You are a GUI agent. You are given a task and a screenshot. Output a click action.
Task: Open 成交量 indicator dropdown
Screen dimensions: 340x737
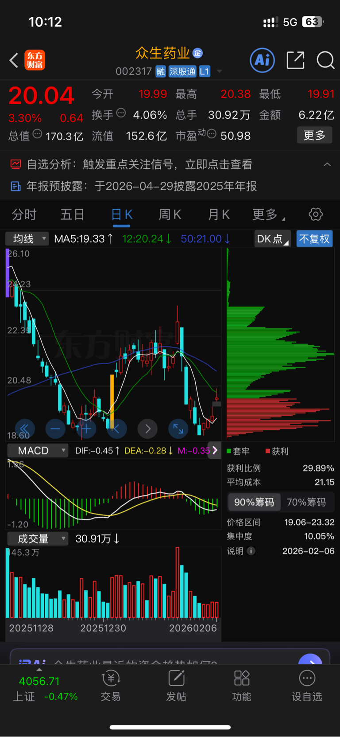pyautogui.click(x=38, y=539)
